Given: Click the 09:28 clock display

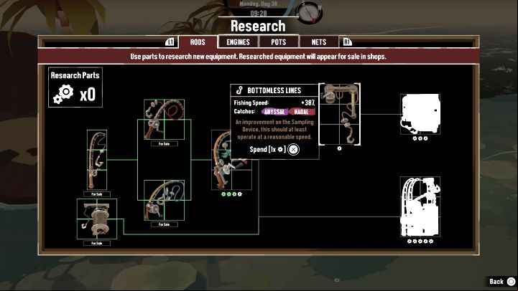Looking at the screenshot, I should click(259, 13).
